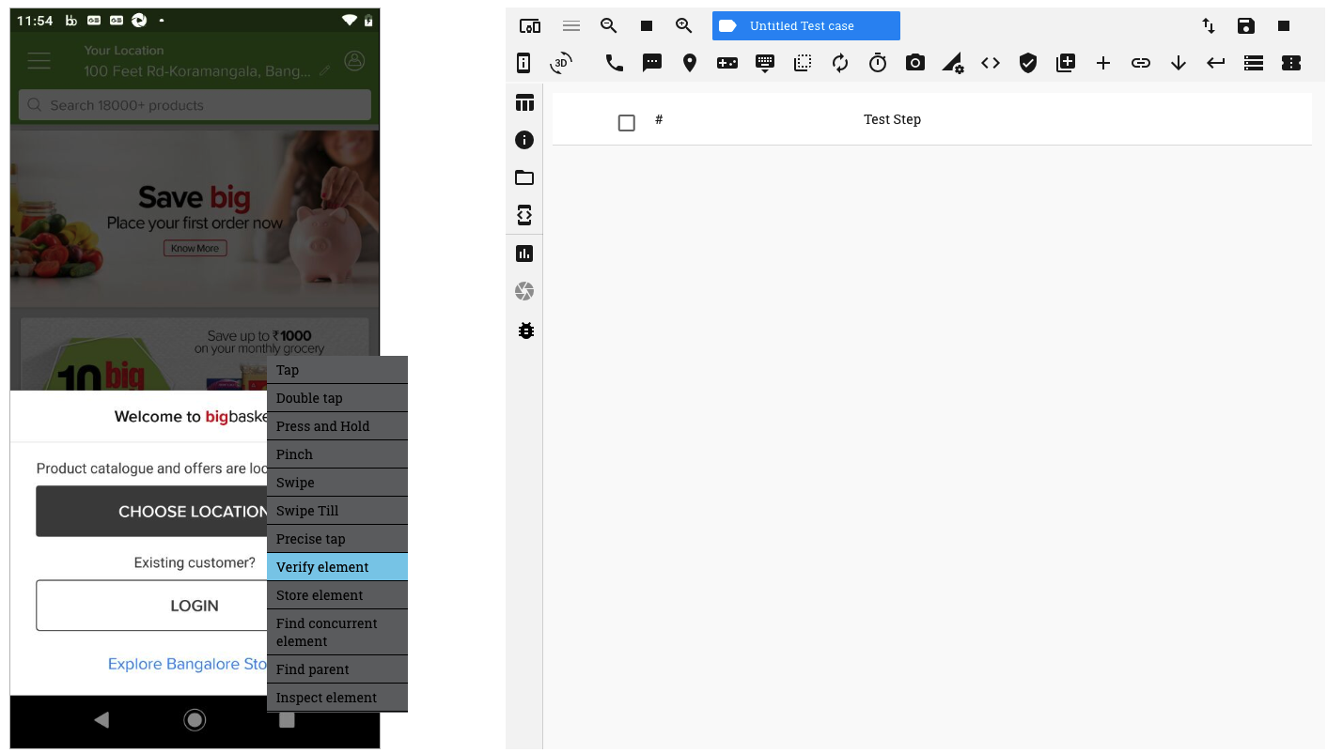Click the circular sync arrows icon

coord(840,63)
